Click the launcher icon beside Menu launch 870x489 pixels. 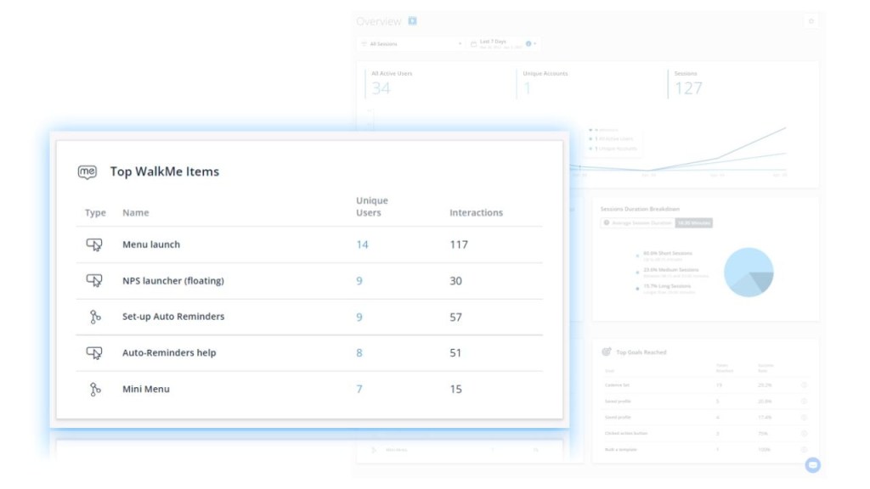tap(94, 244)
